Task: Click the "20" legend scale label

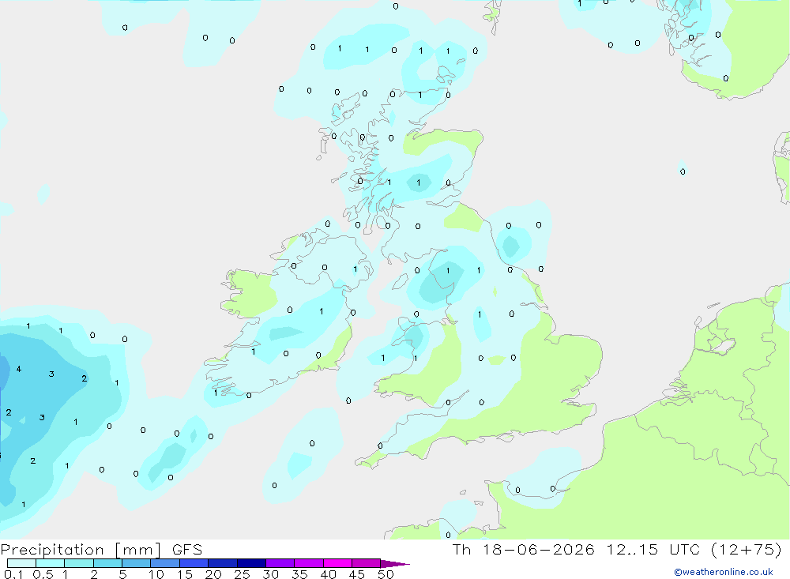Action: pyautogui.click(x=213, y=574)
